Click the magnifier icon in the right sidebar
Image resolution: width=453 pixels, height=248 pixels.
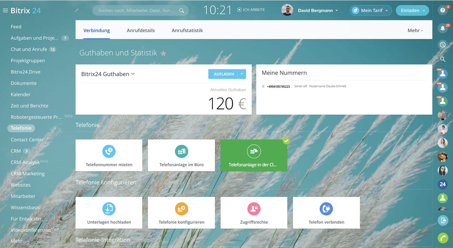pyautogui.click(x=443, y=59)
